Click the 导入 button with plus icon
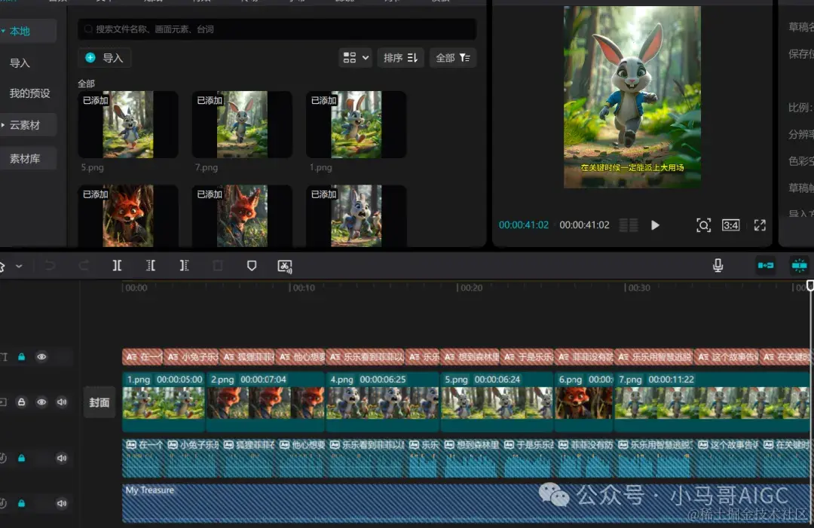 click(x=104, y=57)
